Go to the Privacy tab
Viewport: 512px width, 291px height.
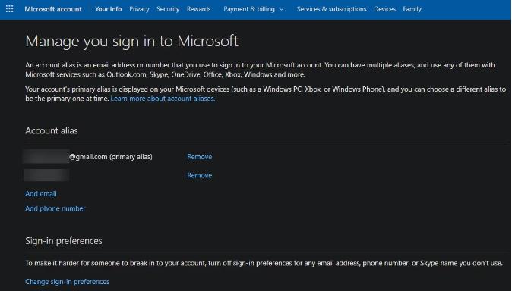[x=139, y=9]
